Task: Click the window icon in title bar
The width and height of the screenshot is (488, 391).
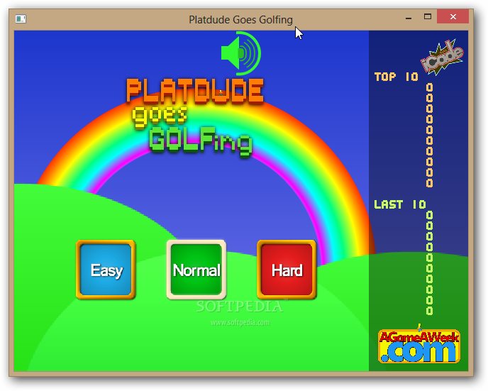Action: tap(21, 19)
